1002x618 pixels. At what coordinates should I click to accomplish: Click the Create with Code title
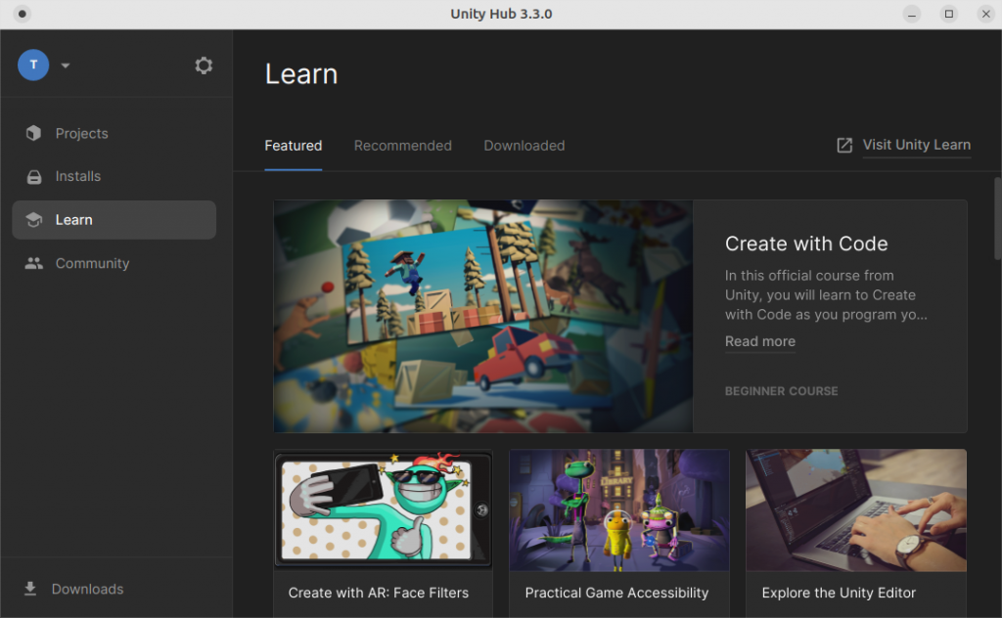[806, 243]
